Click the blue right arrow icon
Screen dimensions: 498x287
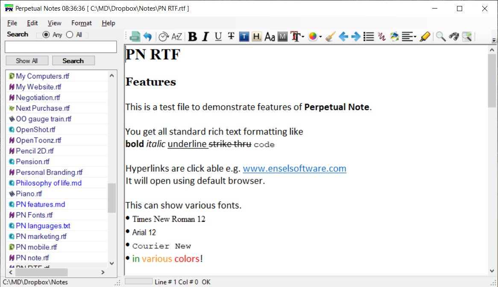coord(356,36)
